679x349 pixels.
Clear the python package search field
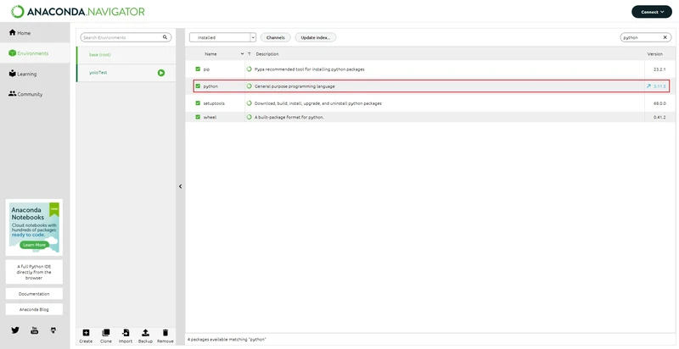665,37
